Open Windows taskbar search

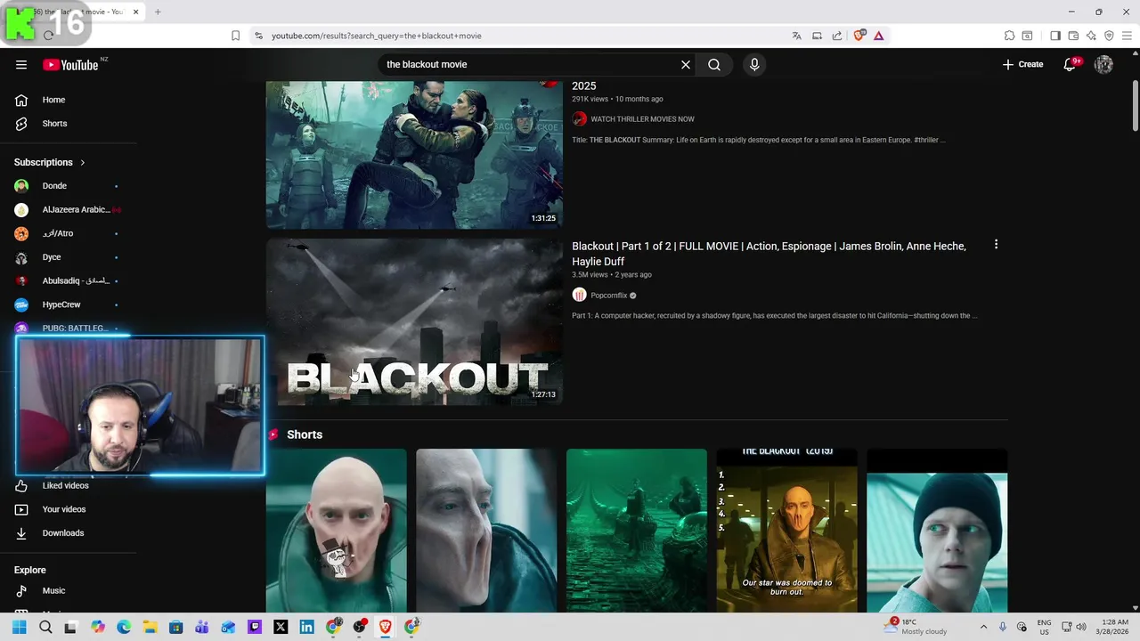45,627
